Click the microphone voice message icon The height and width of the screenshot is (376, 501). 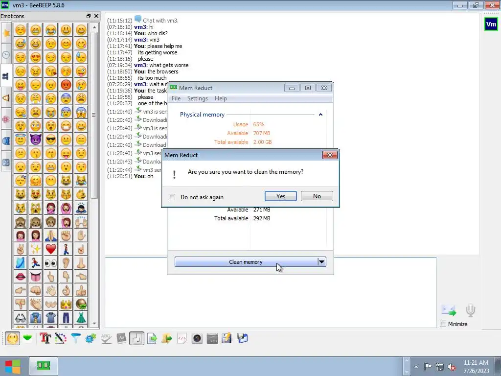(470, 310)
